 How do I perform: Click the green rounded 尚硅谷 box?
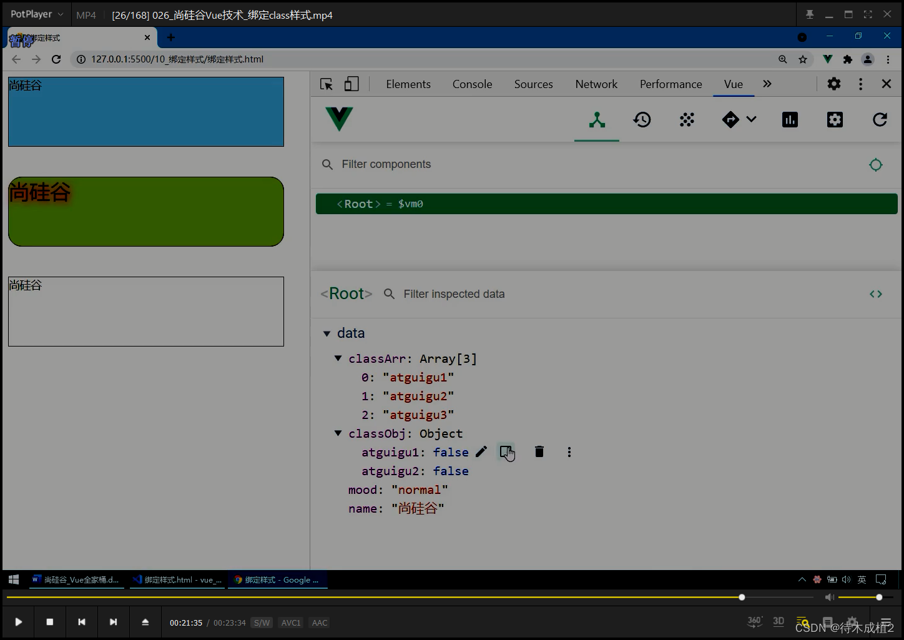146,212
